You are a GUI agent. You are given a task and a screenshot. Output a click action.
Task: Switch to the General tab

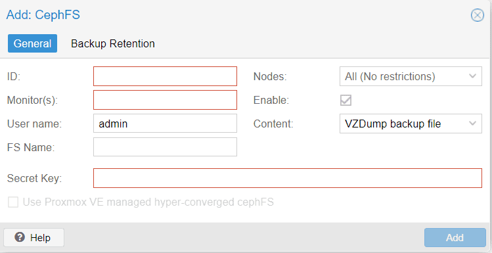point(32,43)
